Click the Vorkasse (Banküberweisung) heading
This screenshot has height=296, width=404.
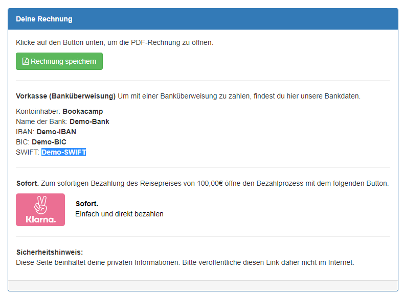point(65,96)
